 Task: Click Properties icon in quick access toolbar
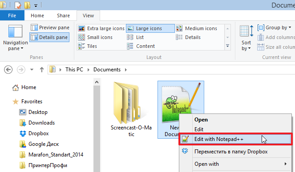[x=18, y=5]
